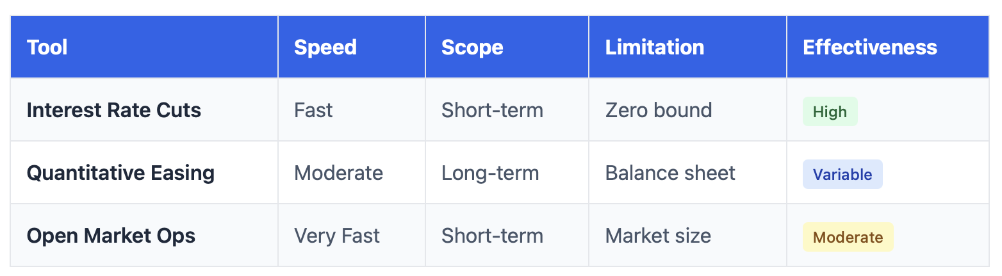Select the Open Market Ops row label
The height and width of the screenshot is (276, 1002).
coord(111,236)
